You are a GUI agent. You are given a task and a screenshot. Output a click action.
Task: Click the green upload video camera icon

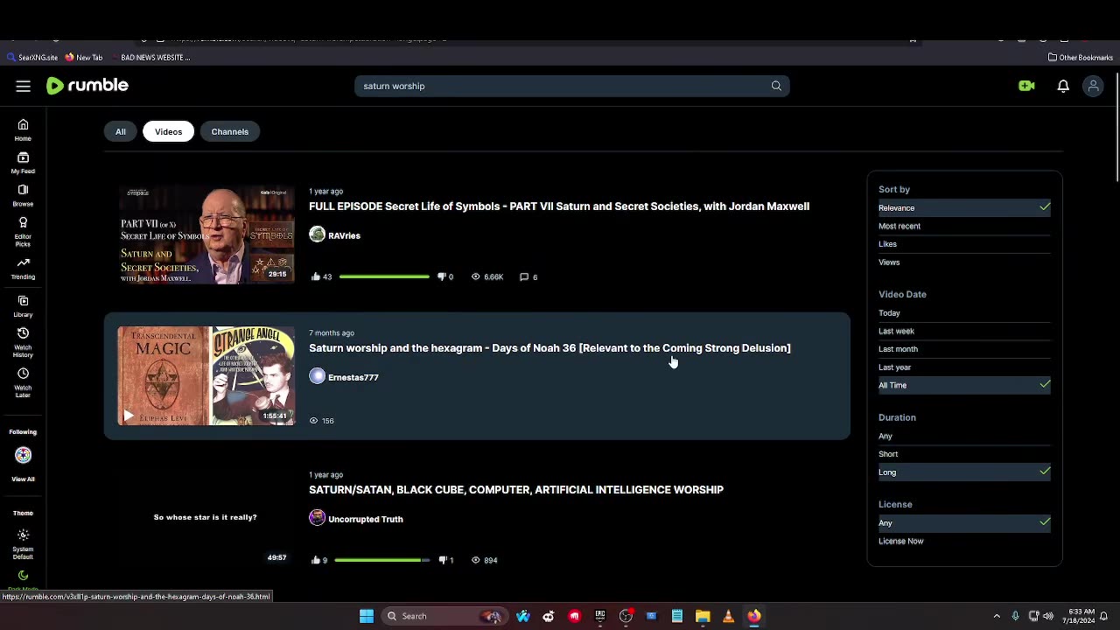coord(1027,86)
